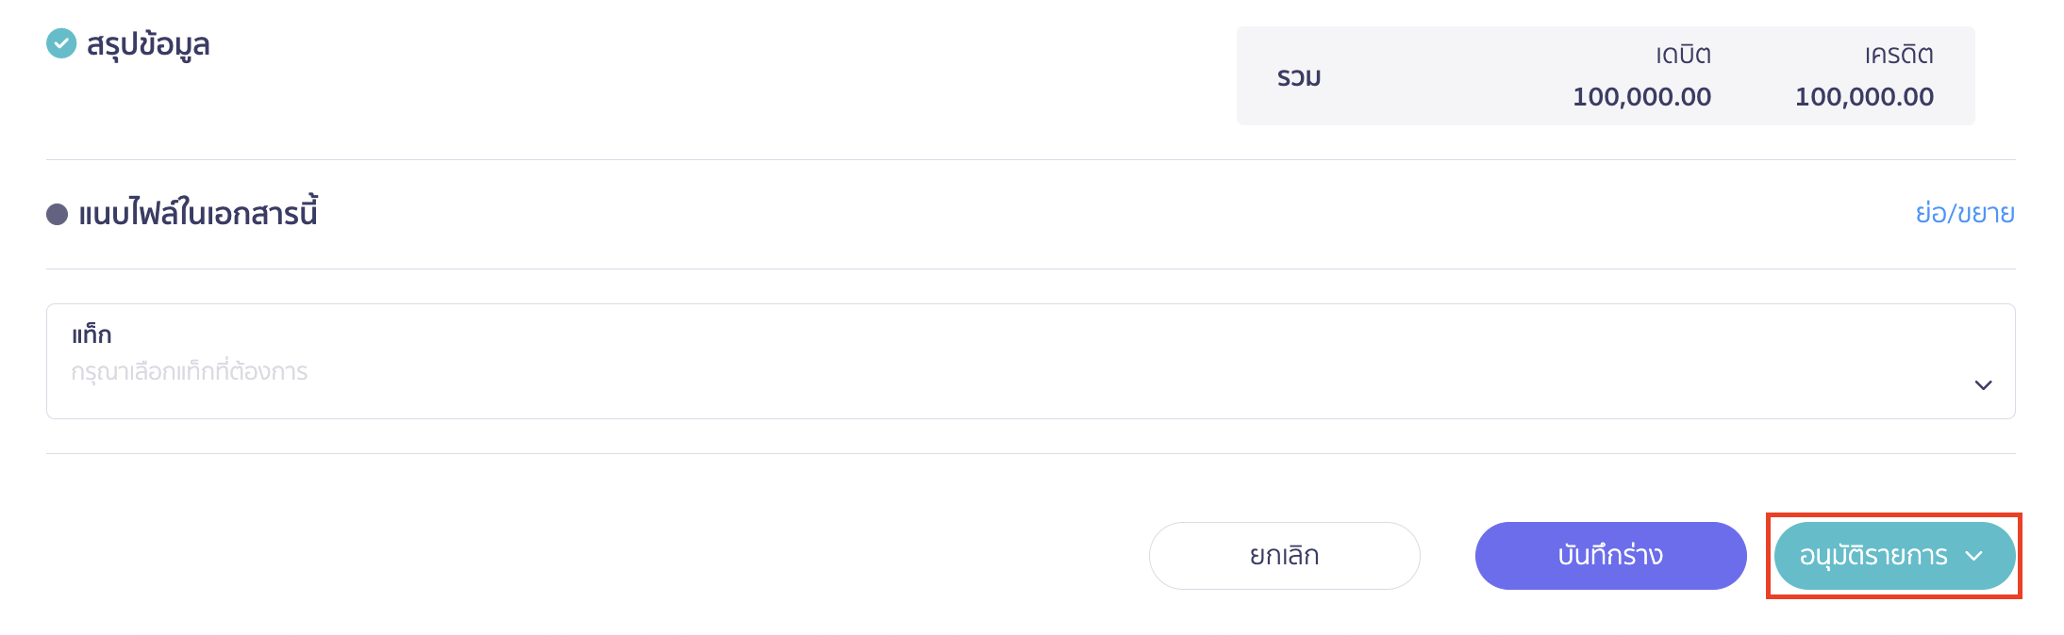The width and height of the screenshot is (2064, 635).
Task: Approve the entry via อนุมัติรายการ label
Action: pyautogui.click(x=1873, y=557)
